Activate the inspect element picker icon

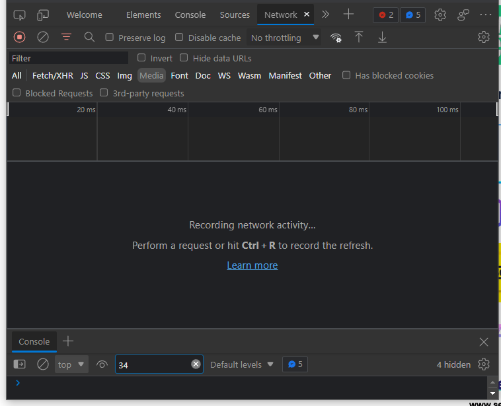(19, 15)
